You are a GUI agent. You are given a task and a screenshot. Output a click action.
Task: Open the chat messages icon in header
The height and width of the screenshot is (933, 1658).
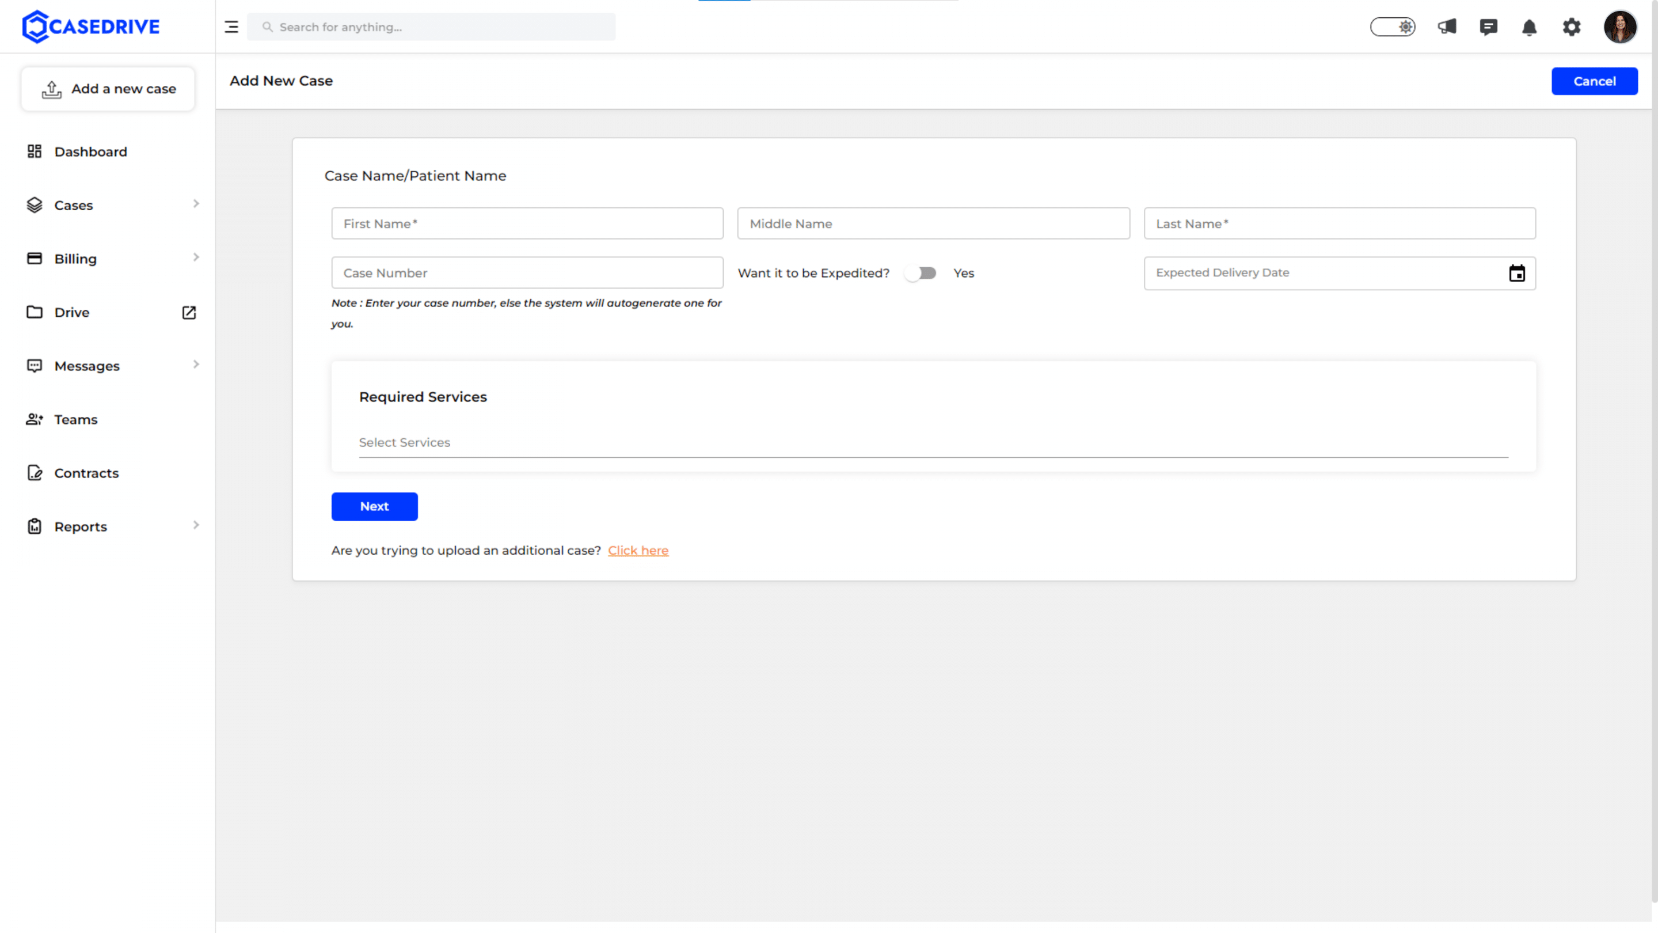pyautogui.click(x=1488, y=26)
